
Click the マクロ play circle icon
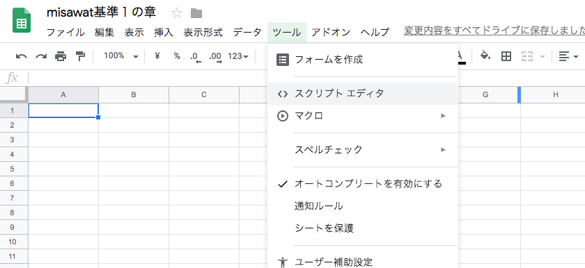[x=283, y=117]
